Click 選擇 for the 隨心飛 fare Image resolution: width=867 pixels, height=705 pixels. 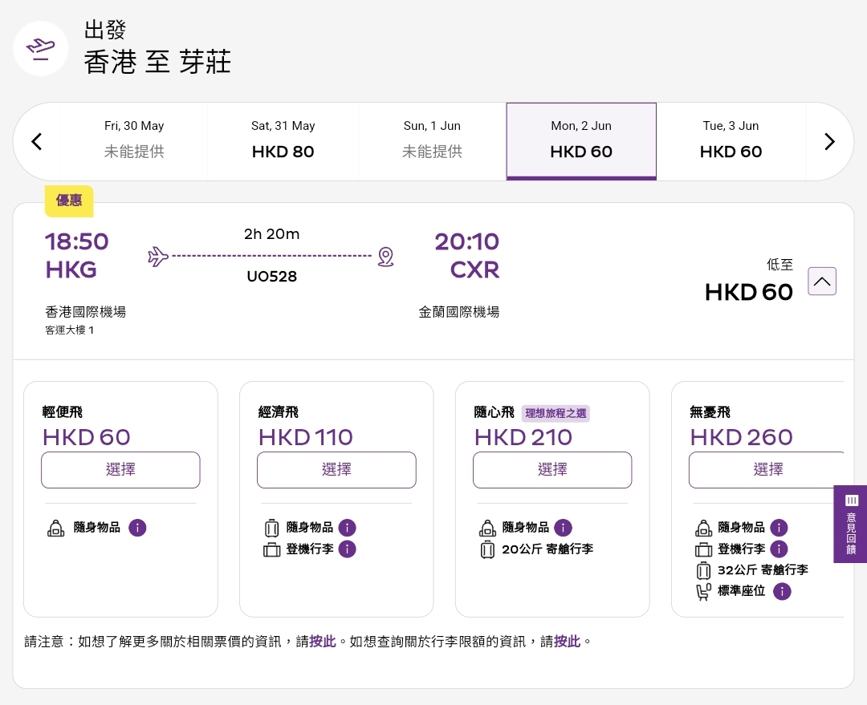pos(552,470)
